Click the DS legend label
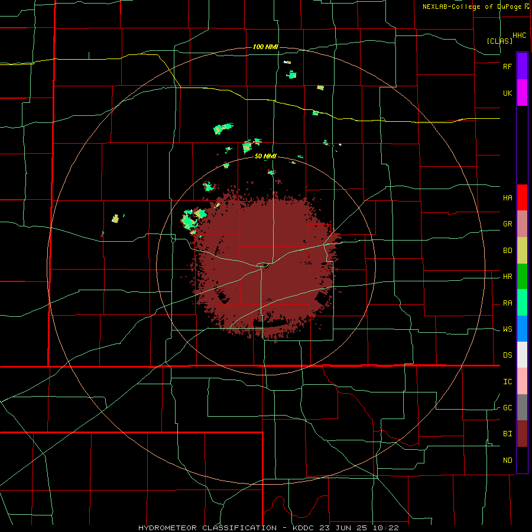Screen dimensions: 532x532 508,355
